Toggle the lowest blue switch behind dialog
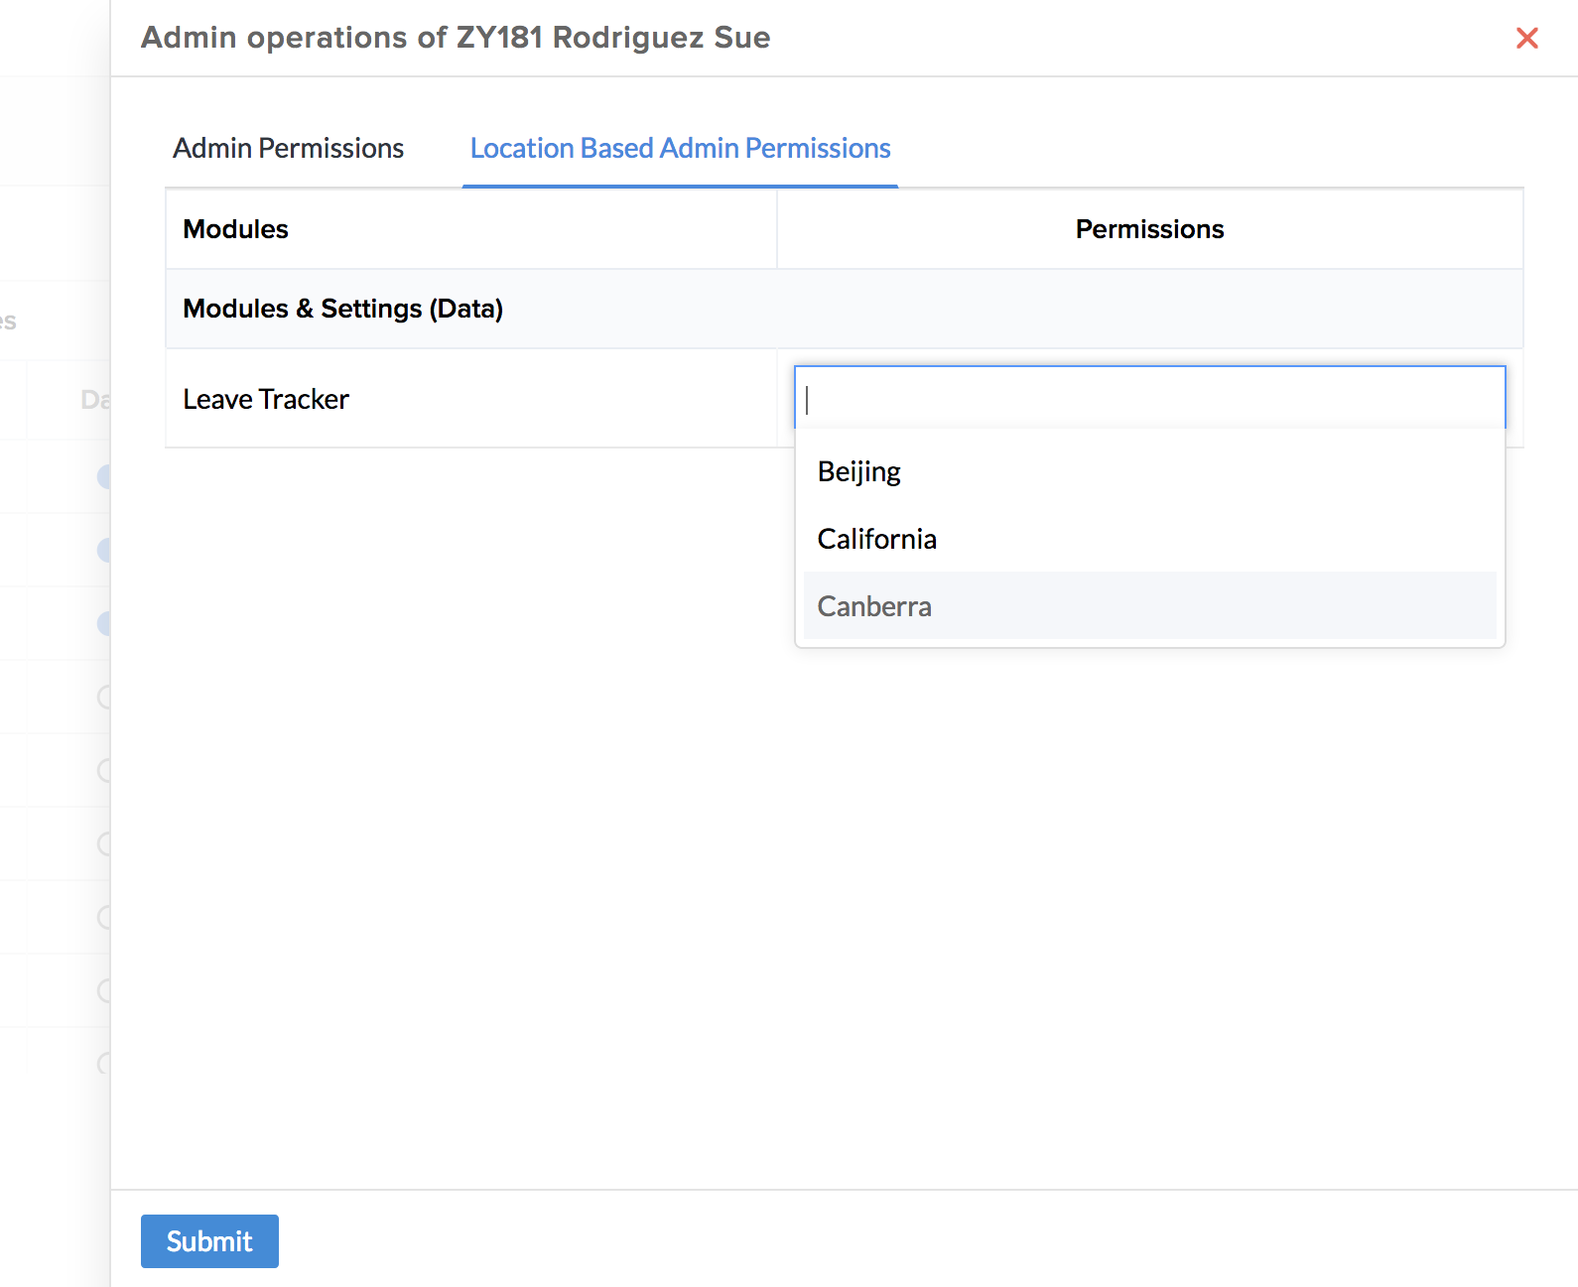 [104, 623]
